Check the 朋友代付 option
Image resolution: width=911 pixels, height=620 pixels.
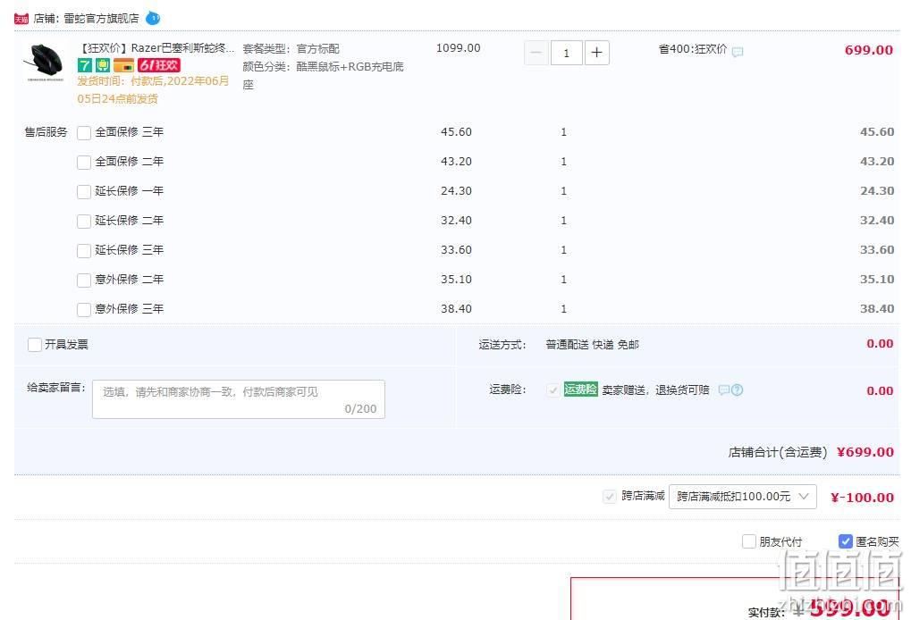[x=749, y=541]
